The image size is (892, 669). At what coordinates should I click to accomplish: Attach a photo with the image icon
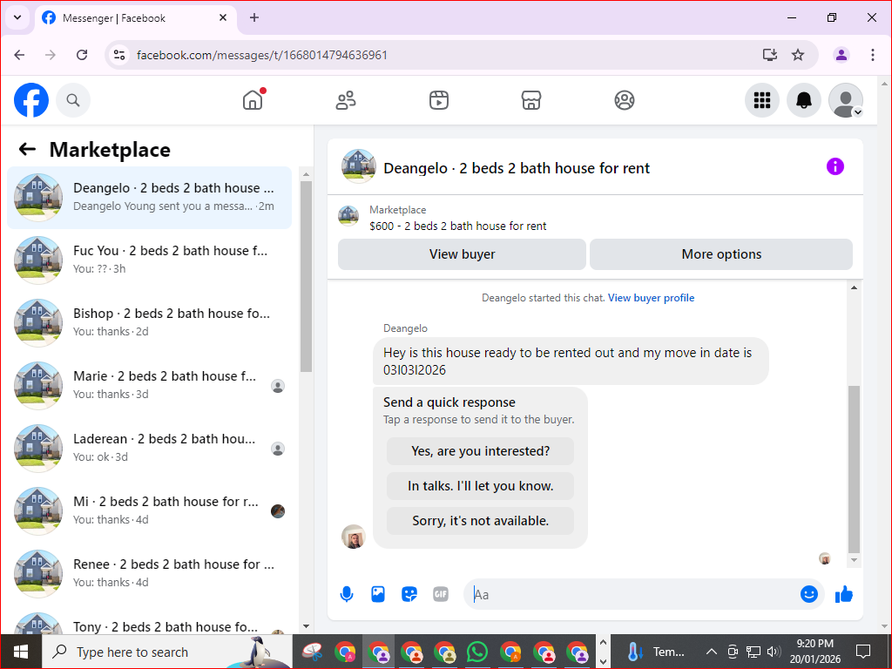point(378,594)
